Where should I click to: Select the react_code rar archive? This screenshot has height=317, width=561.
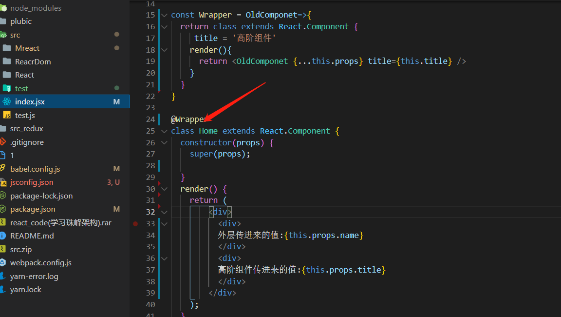click(54, 222)
